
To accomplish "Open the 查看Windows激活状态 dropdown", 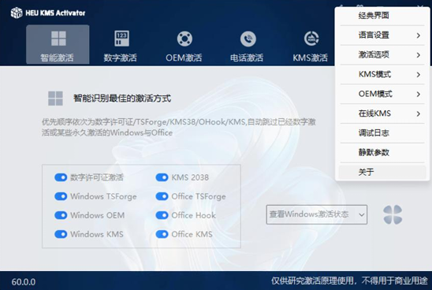I will pos(317,214).
